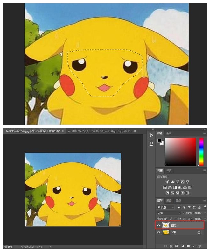Image resolution: width=210 pixels, height=252 pixels.
Task: Delete layer with trash icon
Action: pyautogui.click(x=199, y=246)
